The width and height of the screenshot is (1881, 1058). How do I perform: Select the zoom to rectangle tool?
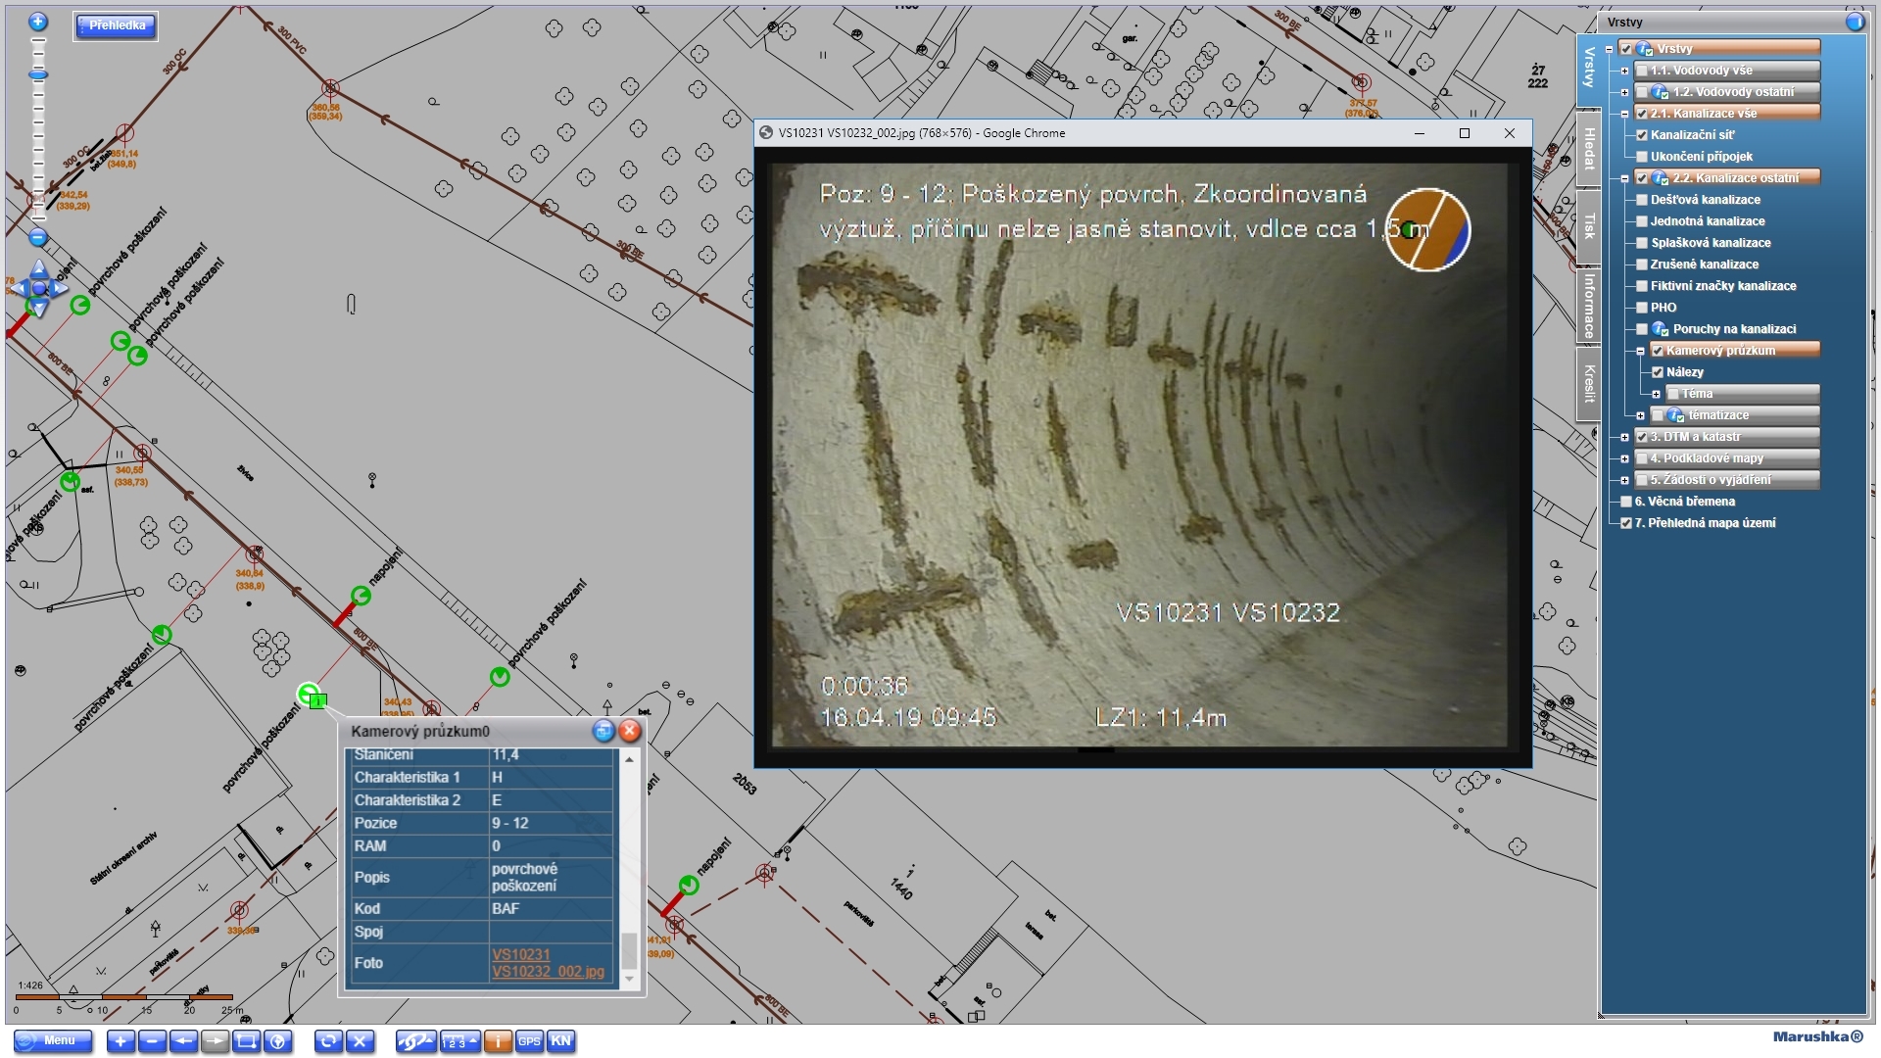246,1041
